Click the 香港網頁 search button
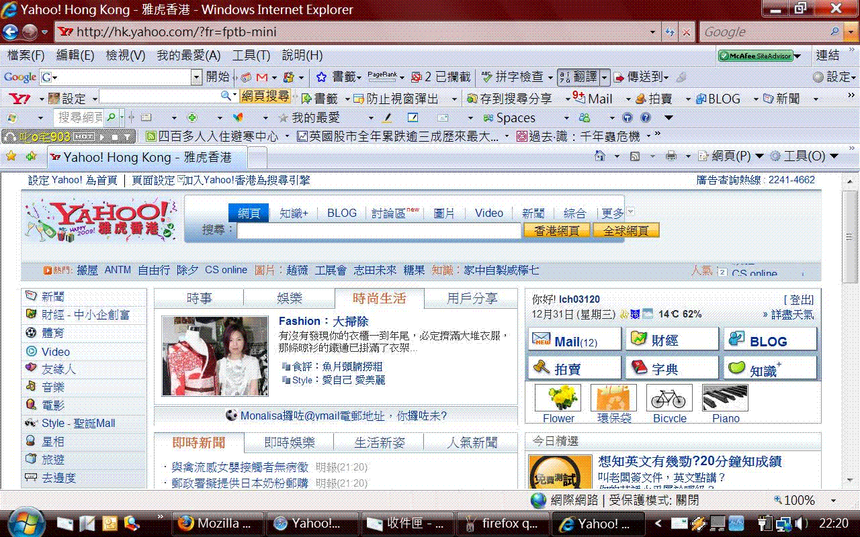Image resolution: width=860 pixels, height=537 pixels. coord(556,230)
